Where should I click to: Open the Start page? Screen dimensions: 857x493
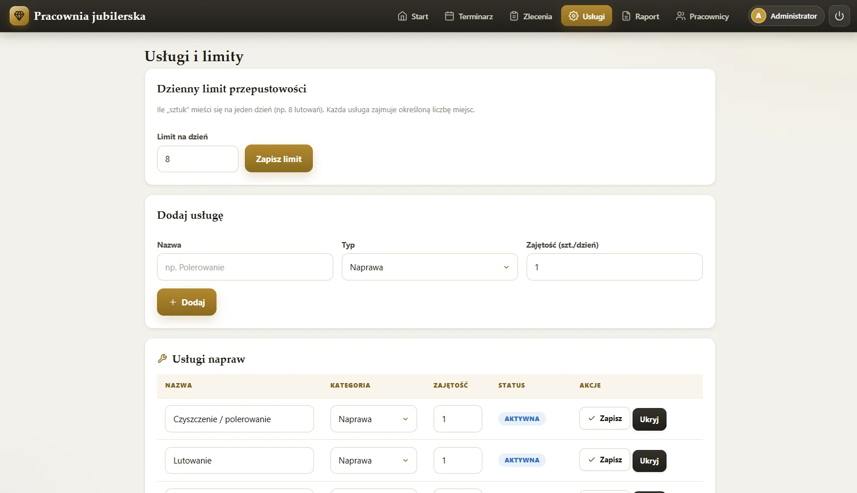[x=413, y=16]
